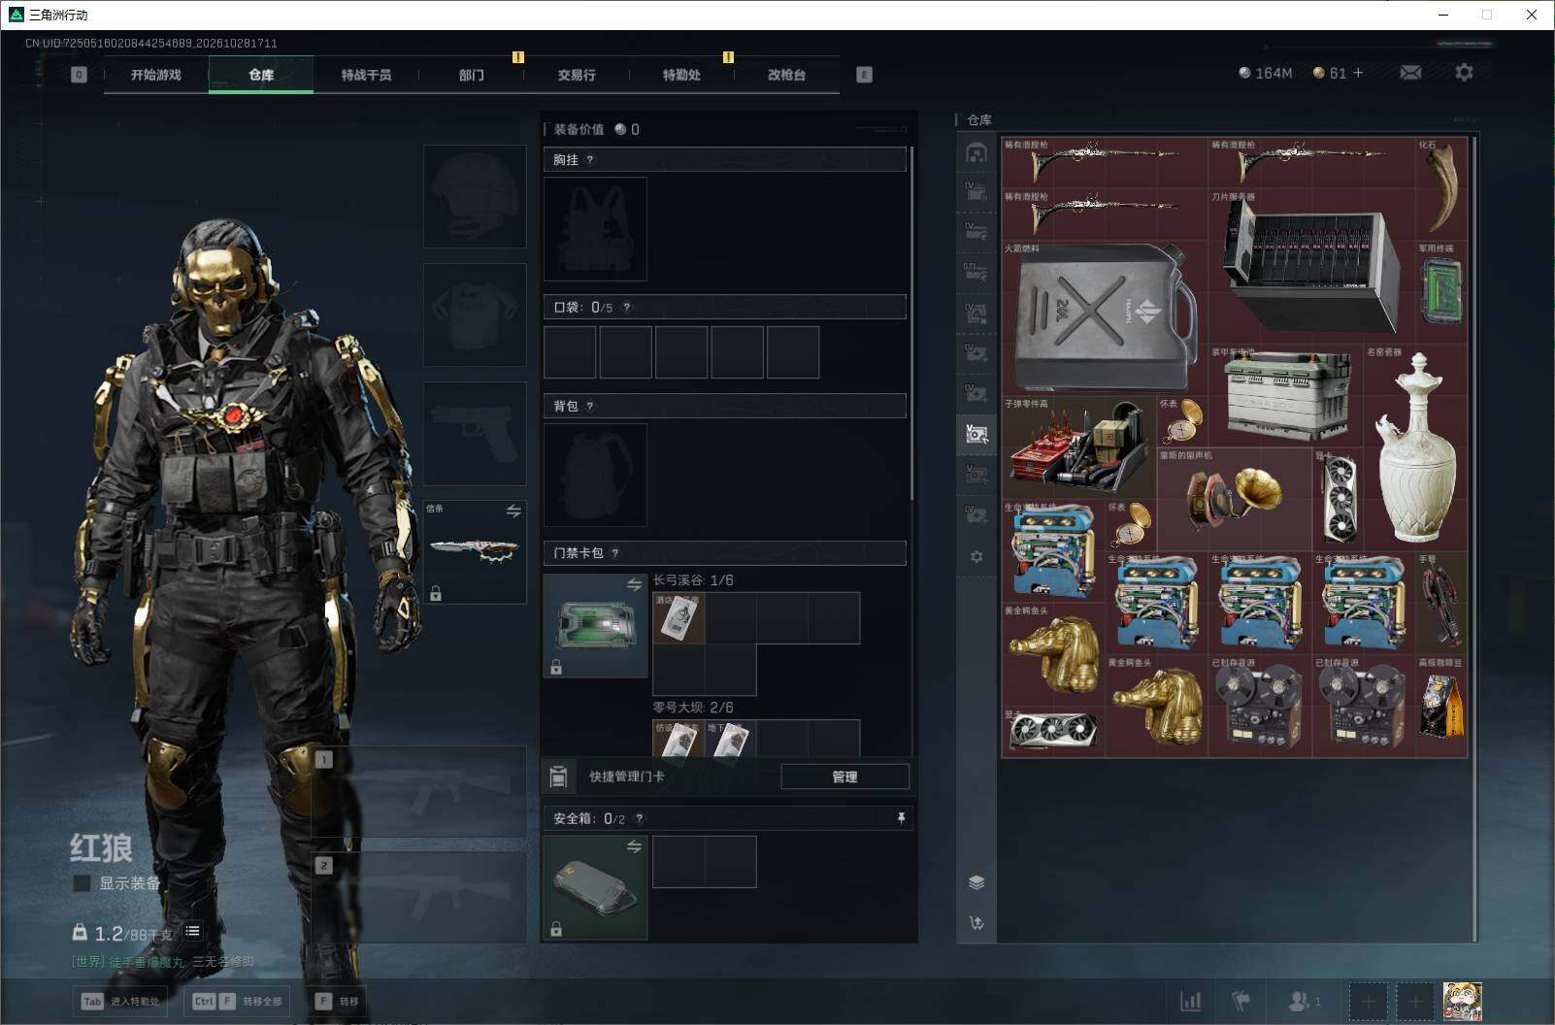The image size is (1555, 1025).
Task: Click the 转移全部 button
Action: point(238,1001)
